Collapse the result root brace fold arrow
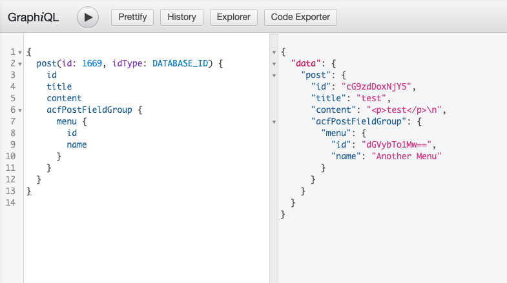The image size is (507, 283). point(274,52)
